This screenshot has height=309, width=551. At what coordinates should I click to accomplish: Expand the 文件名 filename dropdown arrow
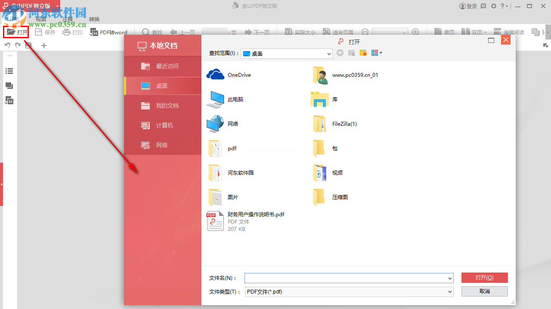(x=450, y=278)
